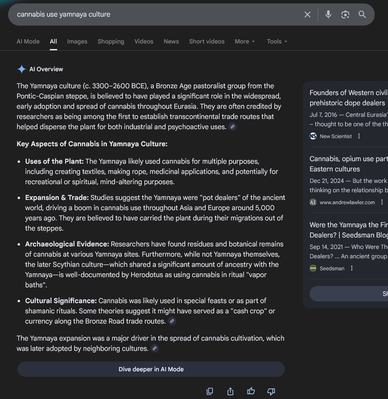Open three-dot menu beside New Scientist
Viewport: 388px width, 399px height.
point(359,136)
